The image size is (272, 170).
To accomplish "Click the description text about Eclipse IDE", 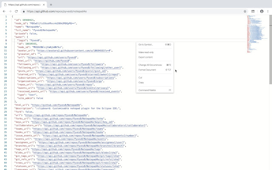I will (78, 108).
